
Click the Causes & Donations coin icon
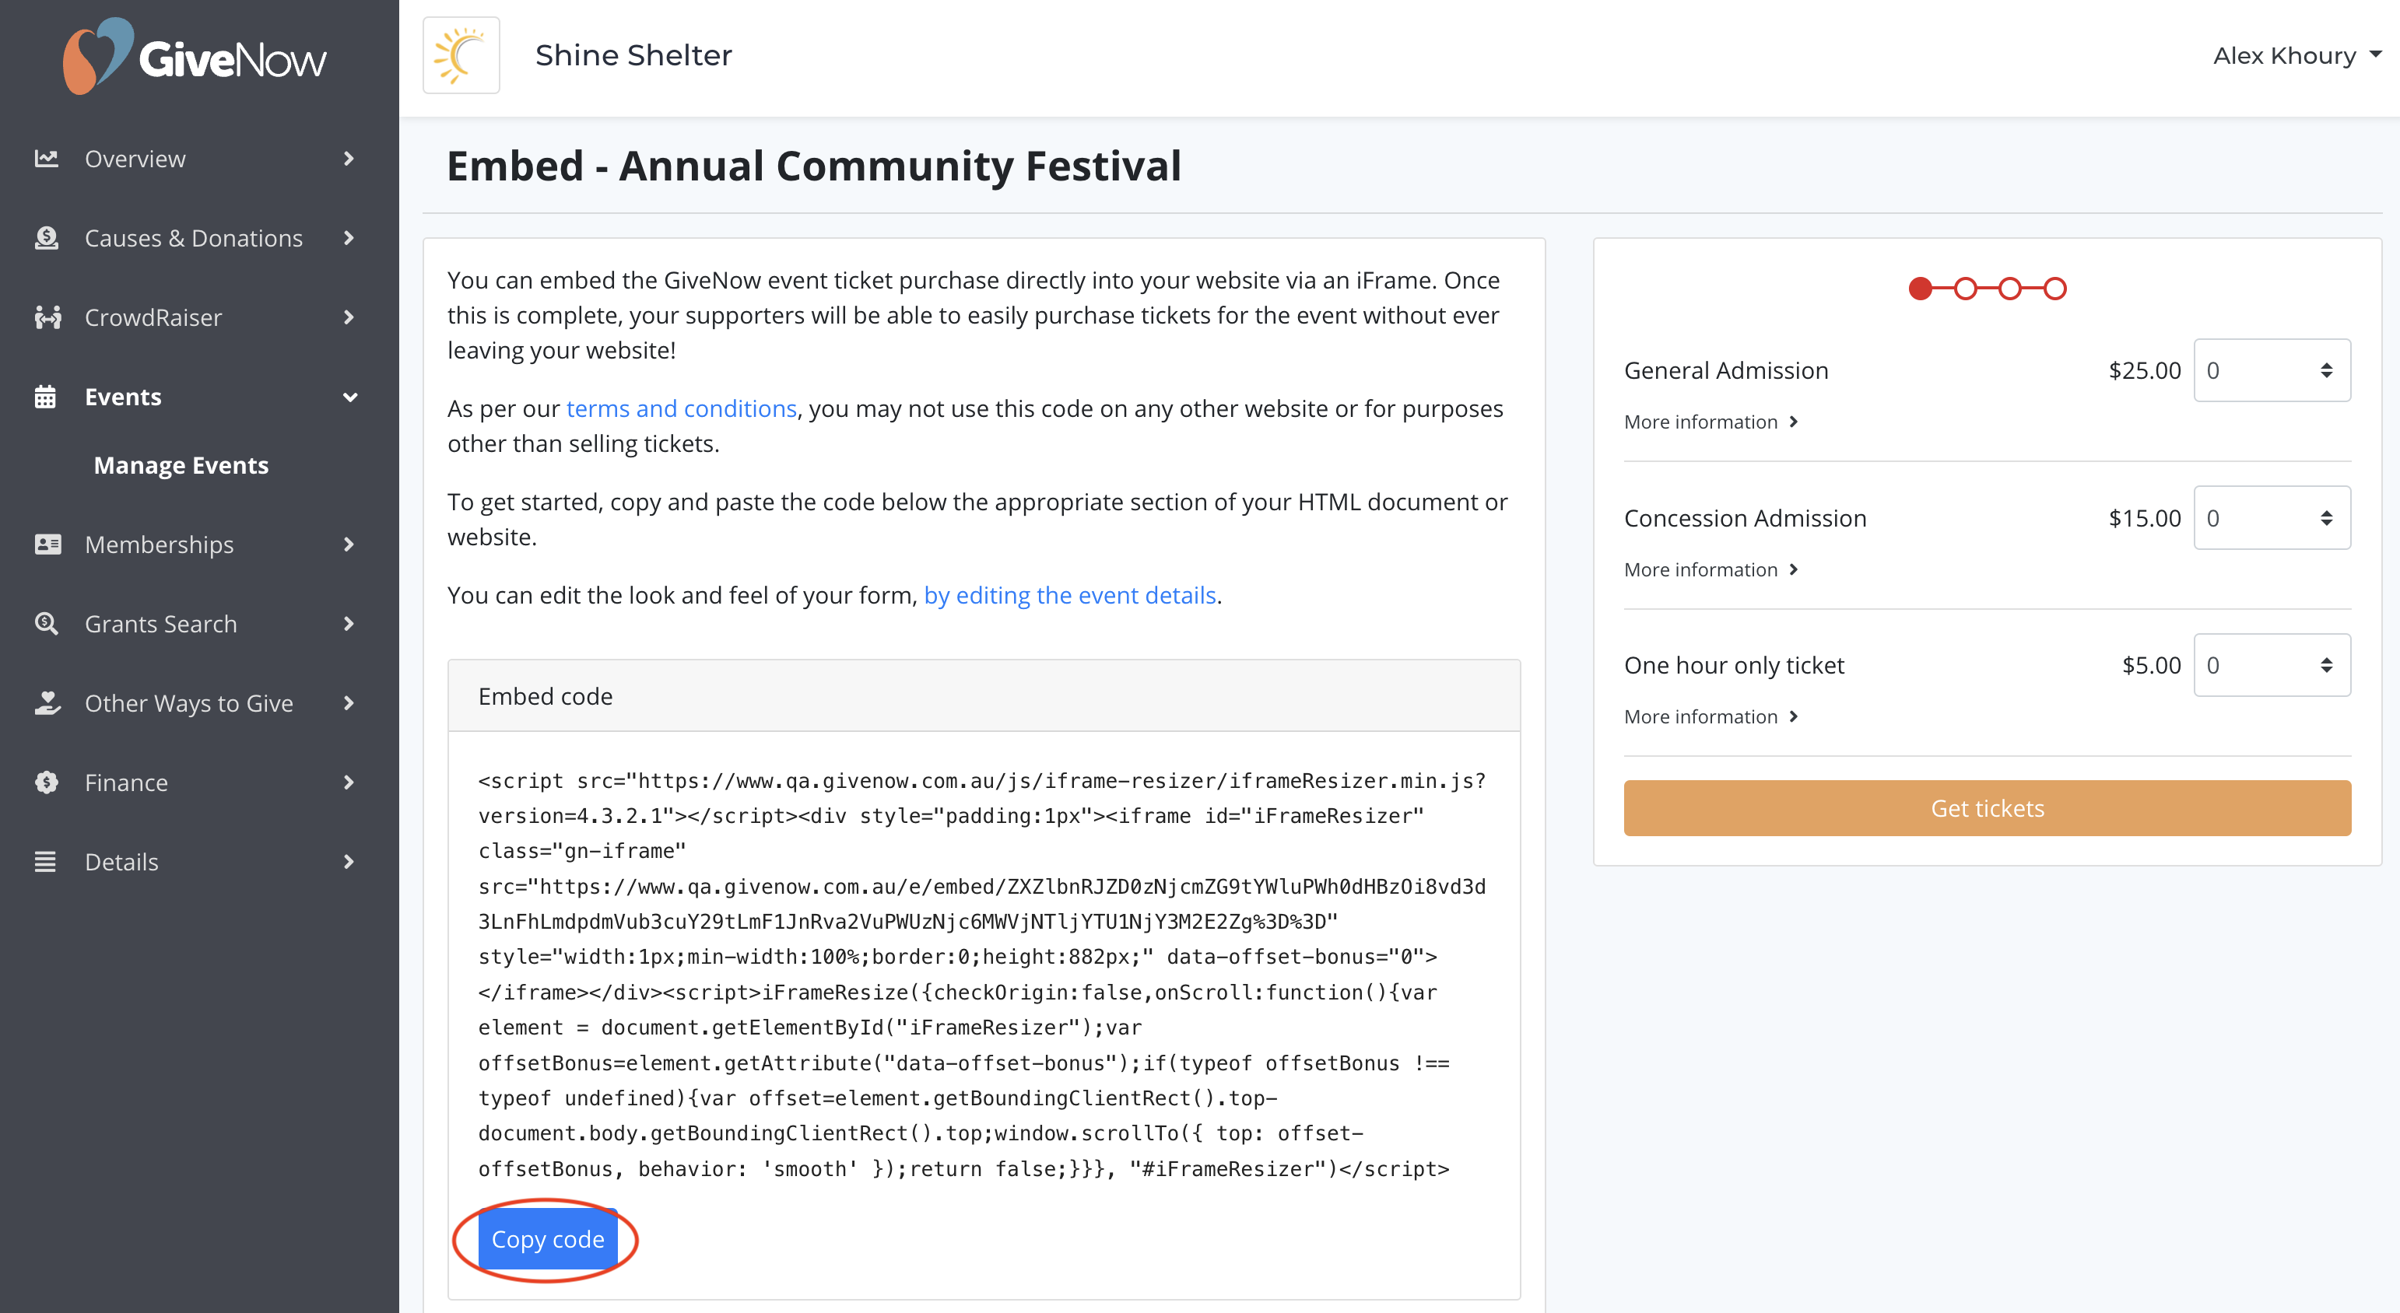point(46,238)
